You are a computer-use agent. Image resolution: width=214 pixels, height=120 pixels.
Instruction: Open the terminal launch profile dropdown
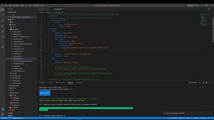point(201,83)
